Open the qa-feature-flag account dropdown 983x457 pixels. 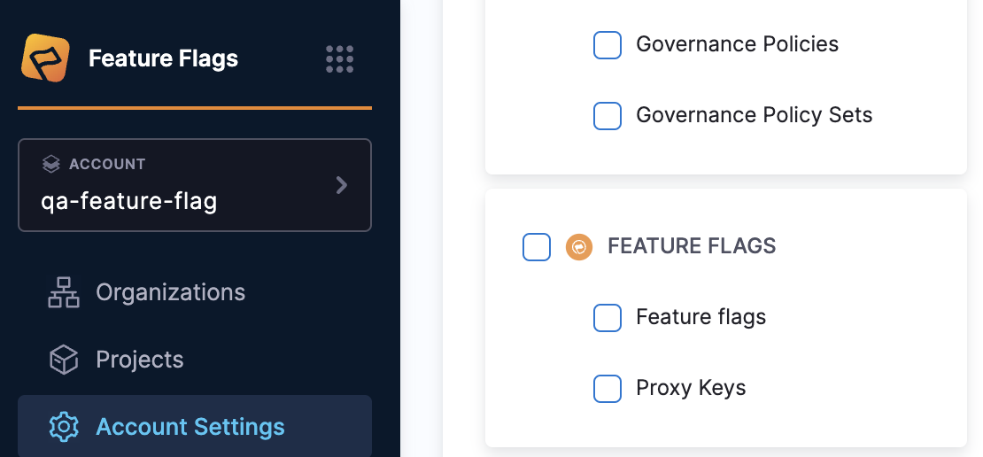[x=129, y=201]
